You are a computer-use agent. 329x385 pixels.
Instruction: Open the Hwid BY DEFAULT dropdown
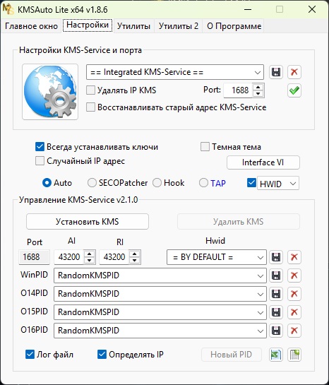pyautogui.click(x=216, y=257)
